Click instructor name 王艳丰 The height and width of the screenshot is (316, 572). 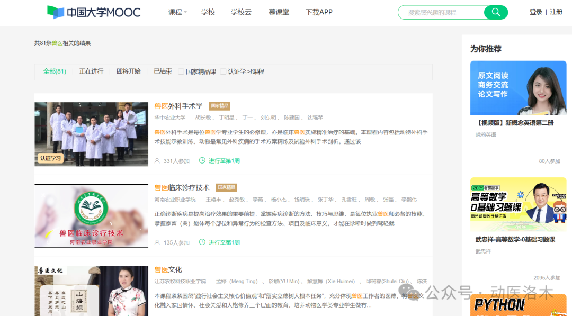tap(213, 200)
